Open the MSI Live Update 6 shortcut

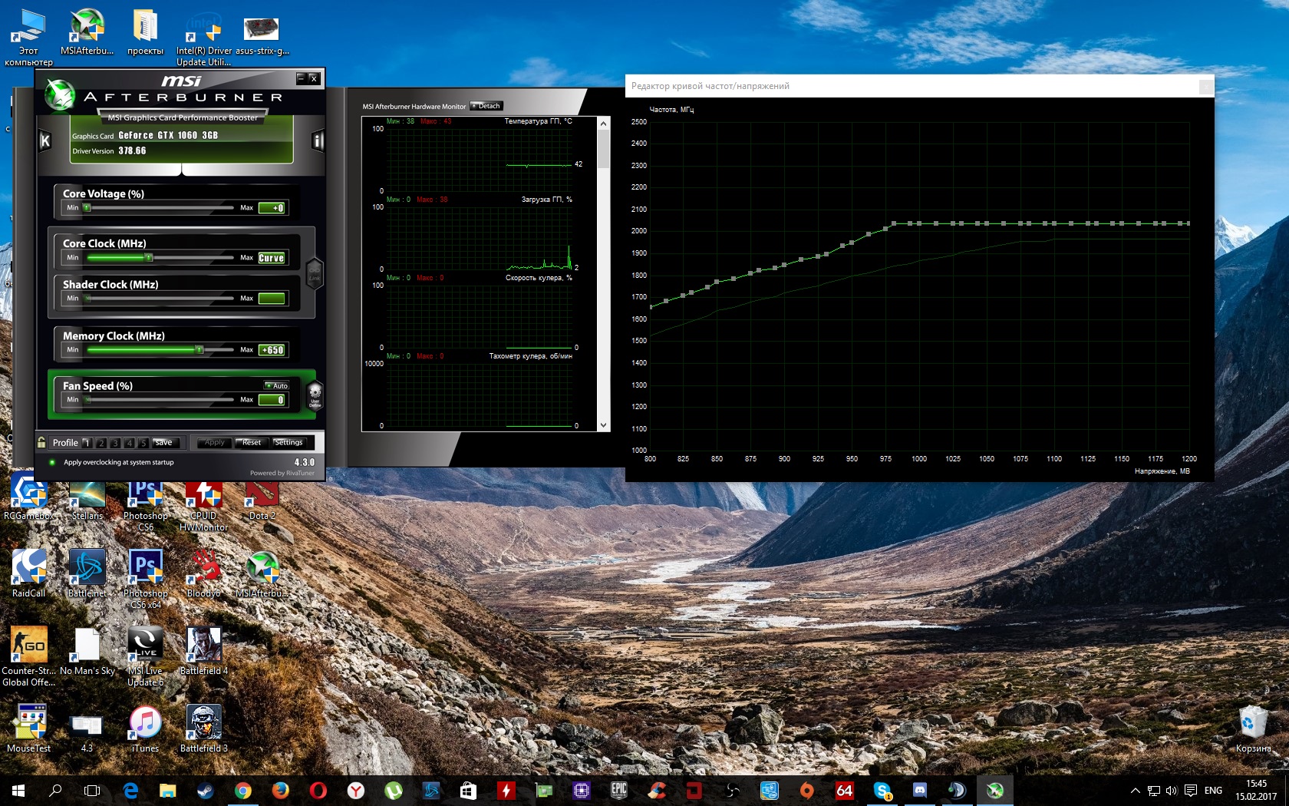coord(145,656)
